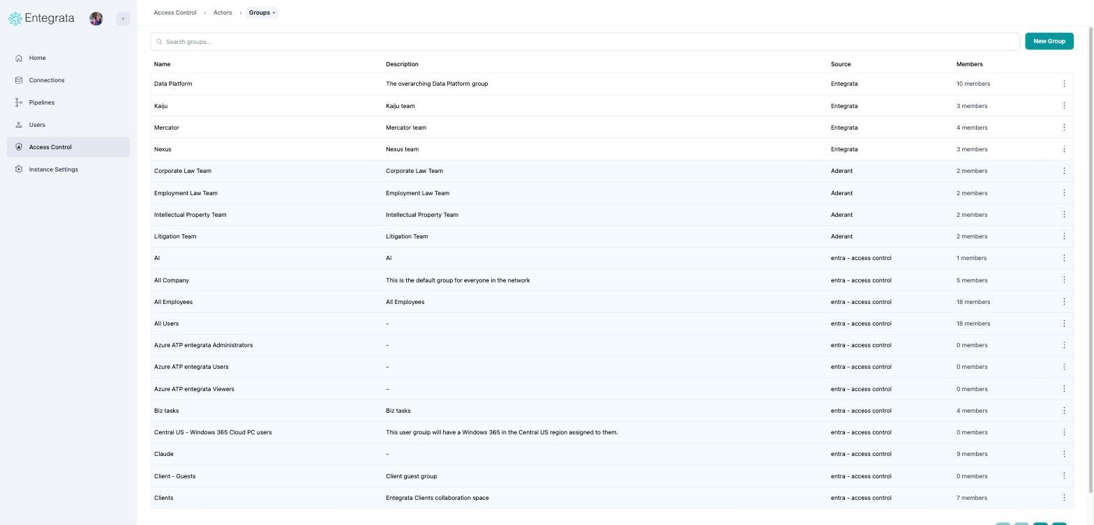
Task: Open actions menu for Employment Law Team
Action: 1063,193
